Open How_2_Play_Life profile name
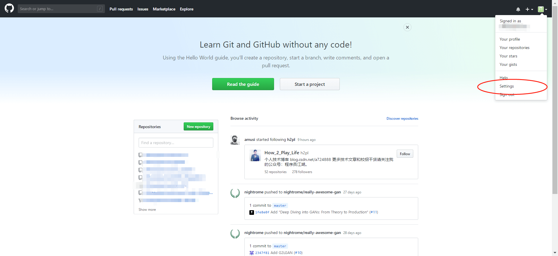Viewport: 558px width, 256px height. [x=282, y=152]
